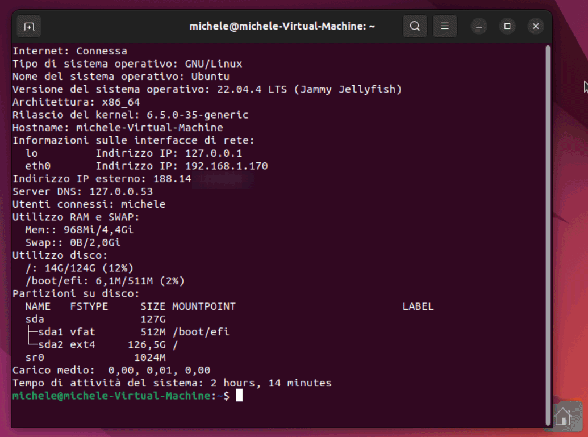Click the 'MOUNTPOINT' column header
The width and height of the screenshot is (588, 437).
point(204,306)
